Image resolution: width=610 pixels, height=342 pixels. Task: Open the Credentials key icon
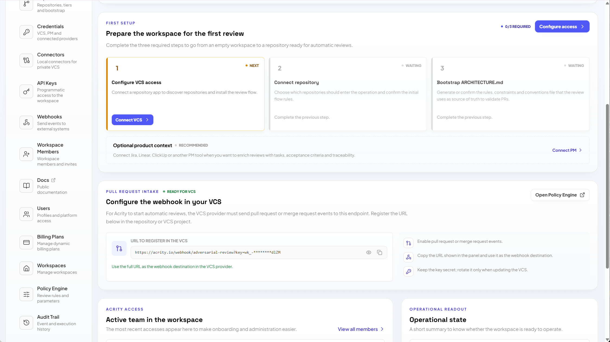point(26,32)
